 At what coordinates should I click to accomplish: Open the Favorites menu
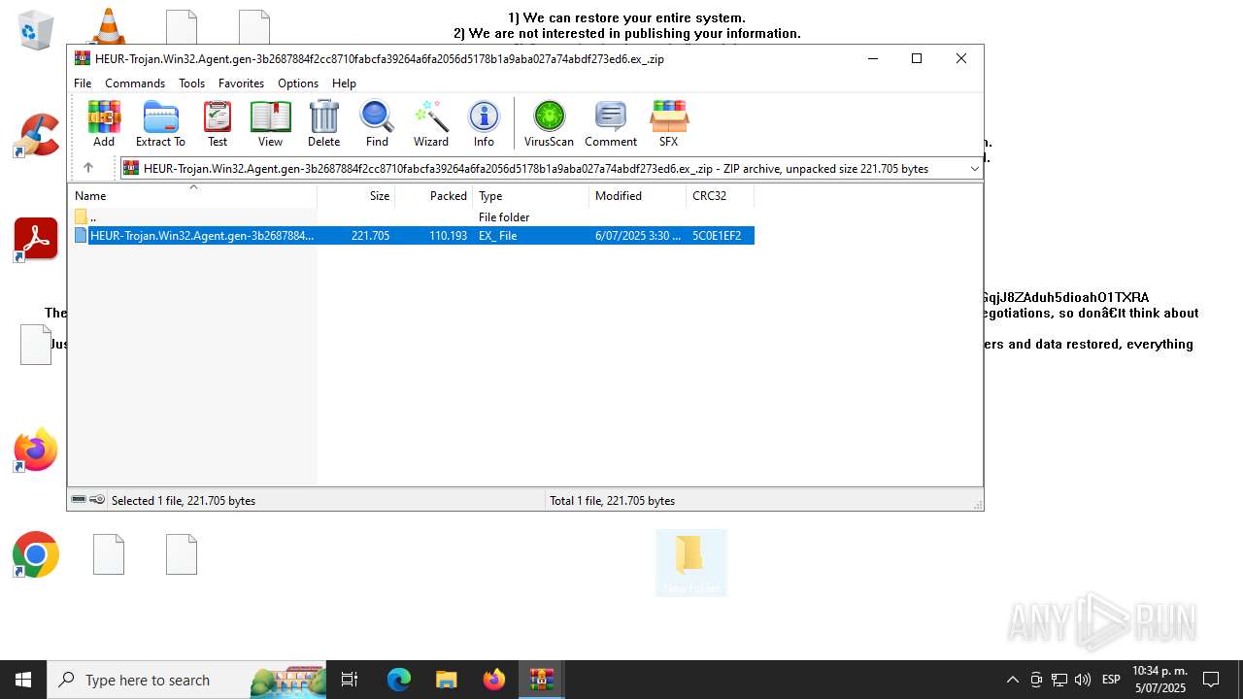pyautogui.click(x=241, y=83)
